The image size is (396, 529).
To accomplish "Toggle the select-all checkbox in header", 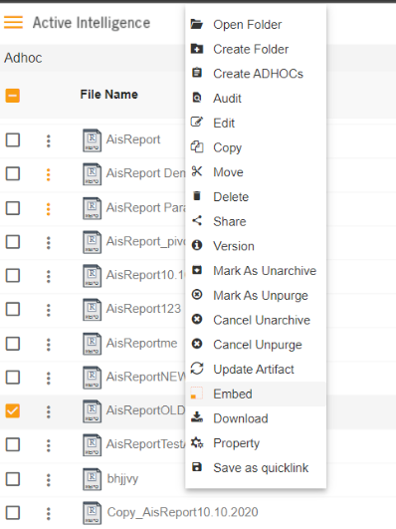I will pyautogui.click(x=13, y=96).
